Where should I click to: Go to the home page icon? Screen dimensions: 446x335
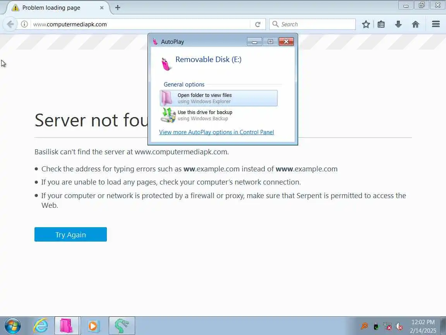pyautogui.click(x=415, y=24)
